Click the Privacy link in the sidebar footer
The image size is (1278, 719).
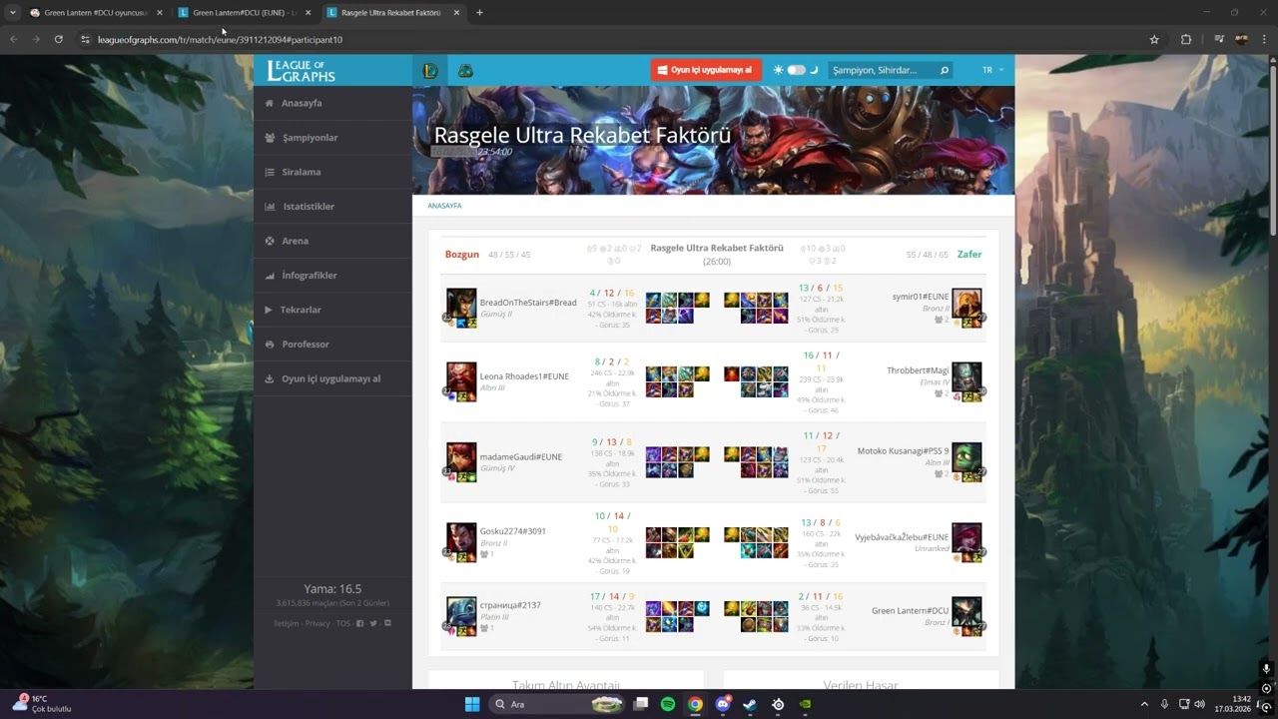coord(318,623)
